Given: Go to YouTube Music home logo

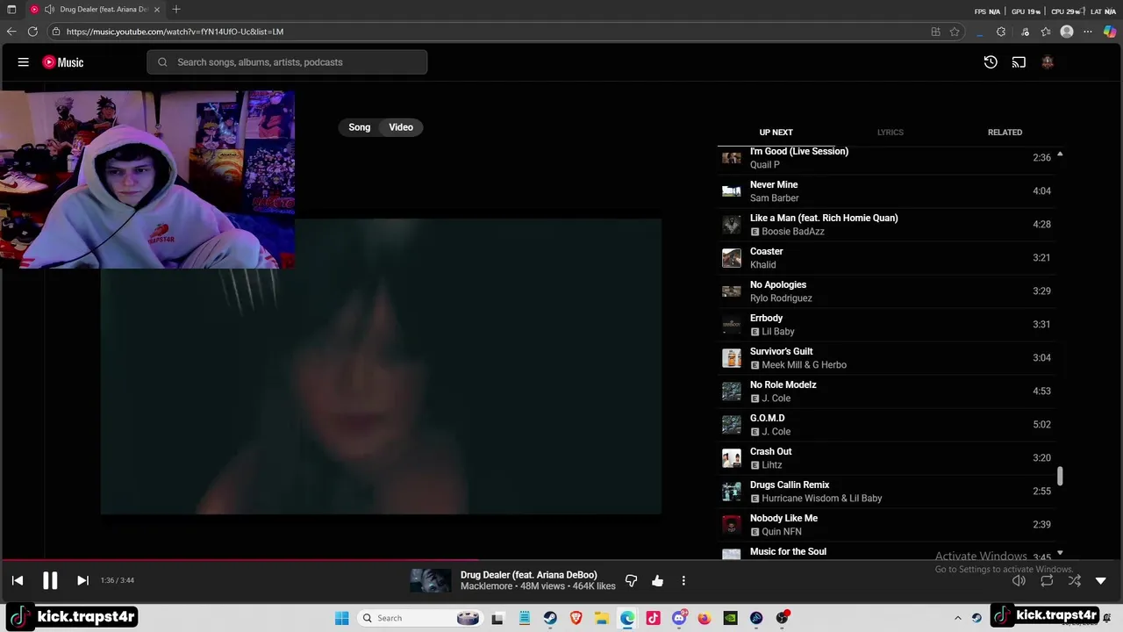Looking at the screenshot, I should [63, 62].
